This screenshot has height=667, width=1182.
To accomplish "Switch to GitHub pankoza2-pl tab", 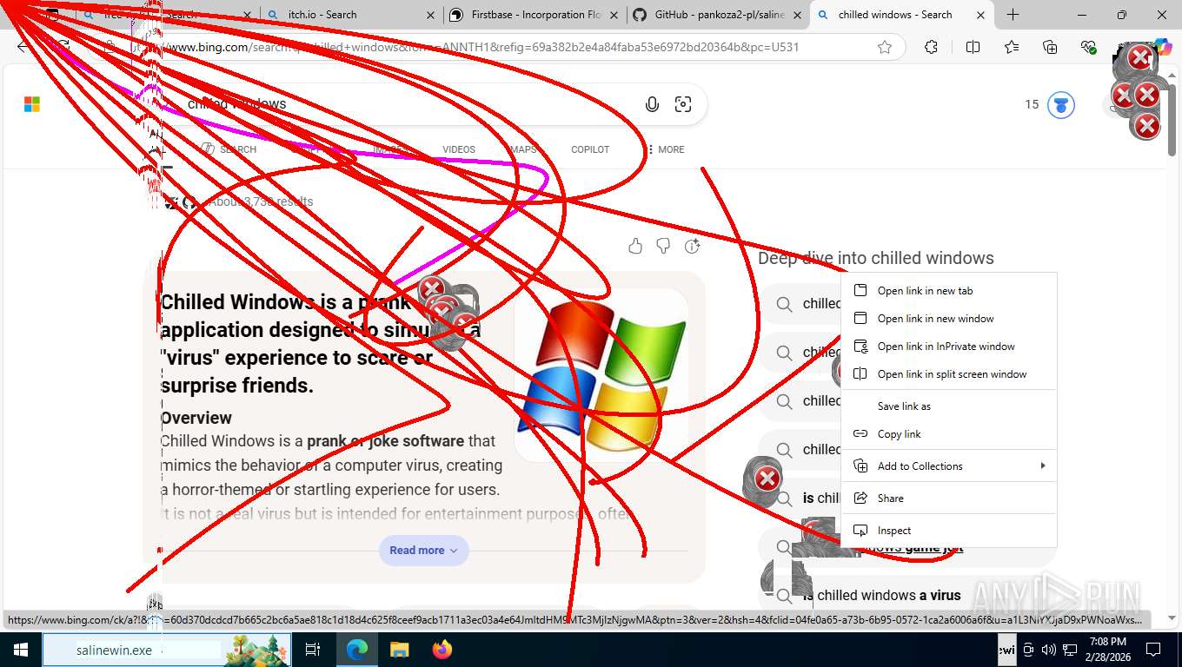I will (717, 15).
